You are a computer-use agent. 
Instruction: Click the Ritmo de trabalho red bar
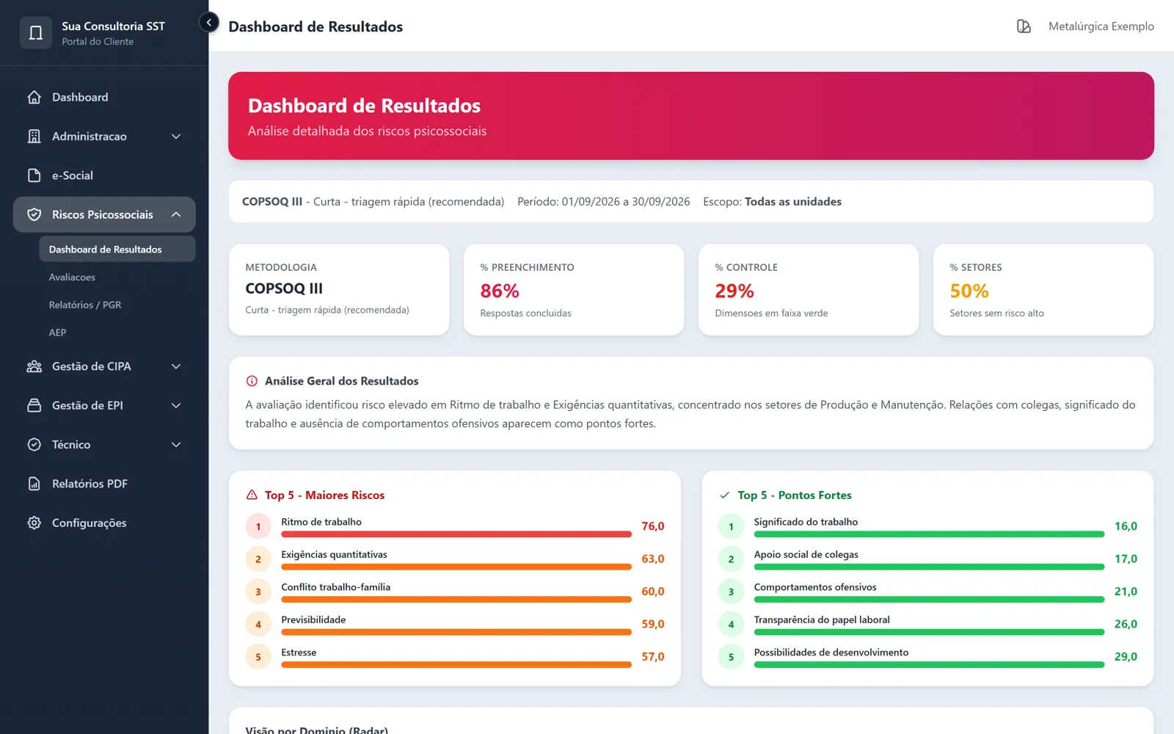456,534
